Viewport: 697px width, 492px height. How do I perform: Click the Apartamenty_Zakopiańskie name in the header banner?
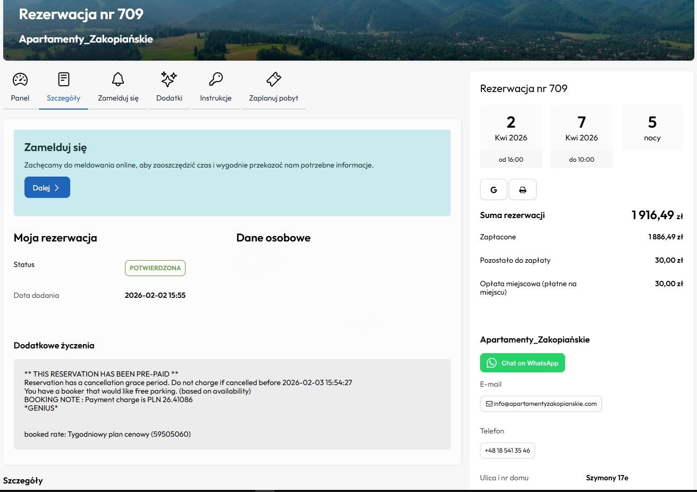(x=86, y=39)
